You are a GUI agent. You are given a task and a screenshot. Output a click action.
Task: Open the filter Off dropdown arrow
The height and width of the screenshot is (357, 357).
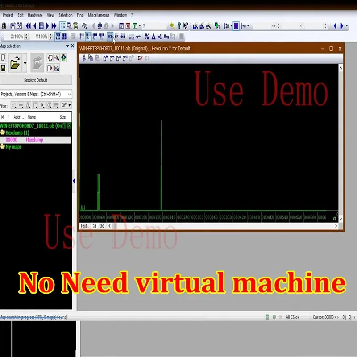click(70, 105)
